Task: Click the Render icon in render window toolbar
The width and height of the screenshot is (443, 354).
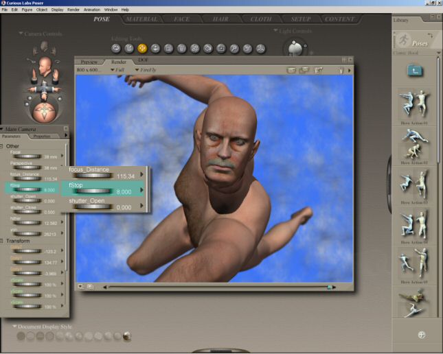Action: tap(291, 70)
